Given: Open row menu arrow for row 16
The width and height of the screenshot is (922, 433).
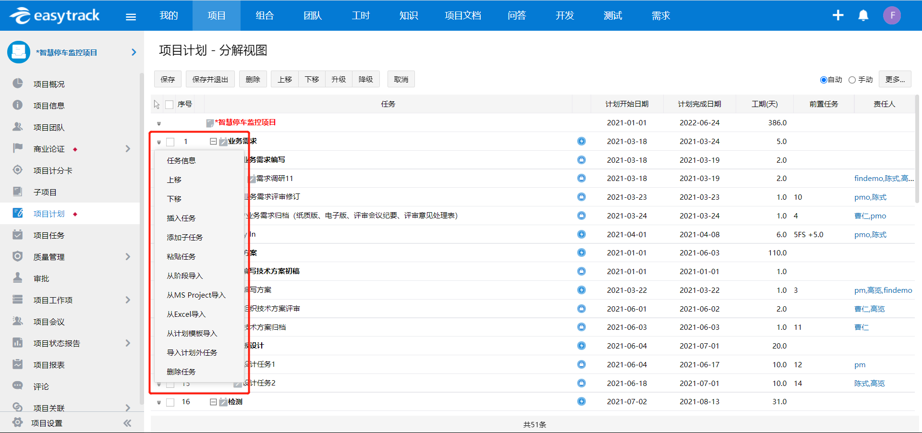Looking at the screenshot, I should 159,403.
